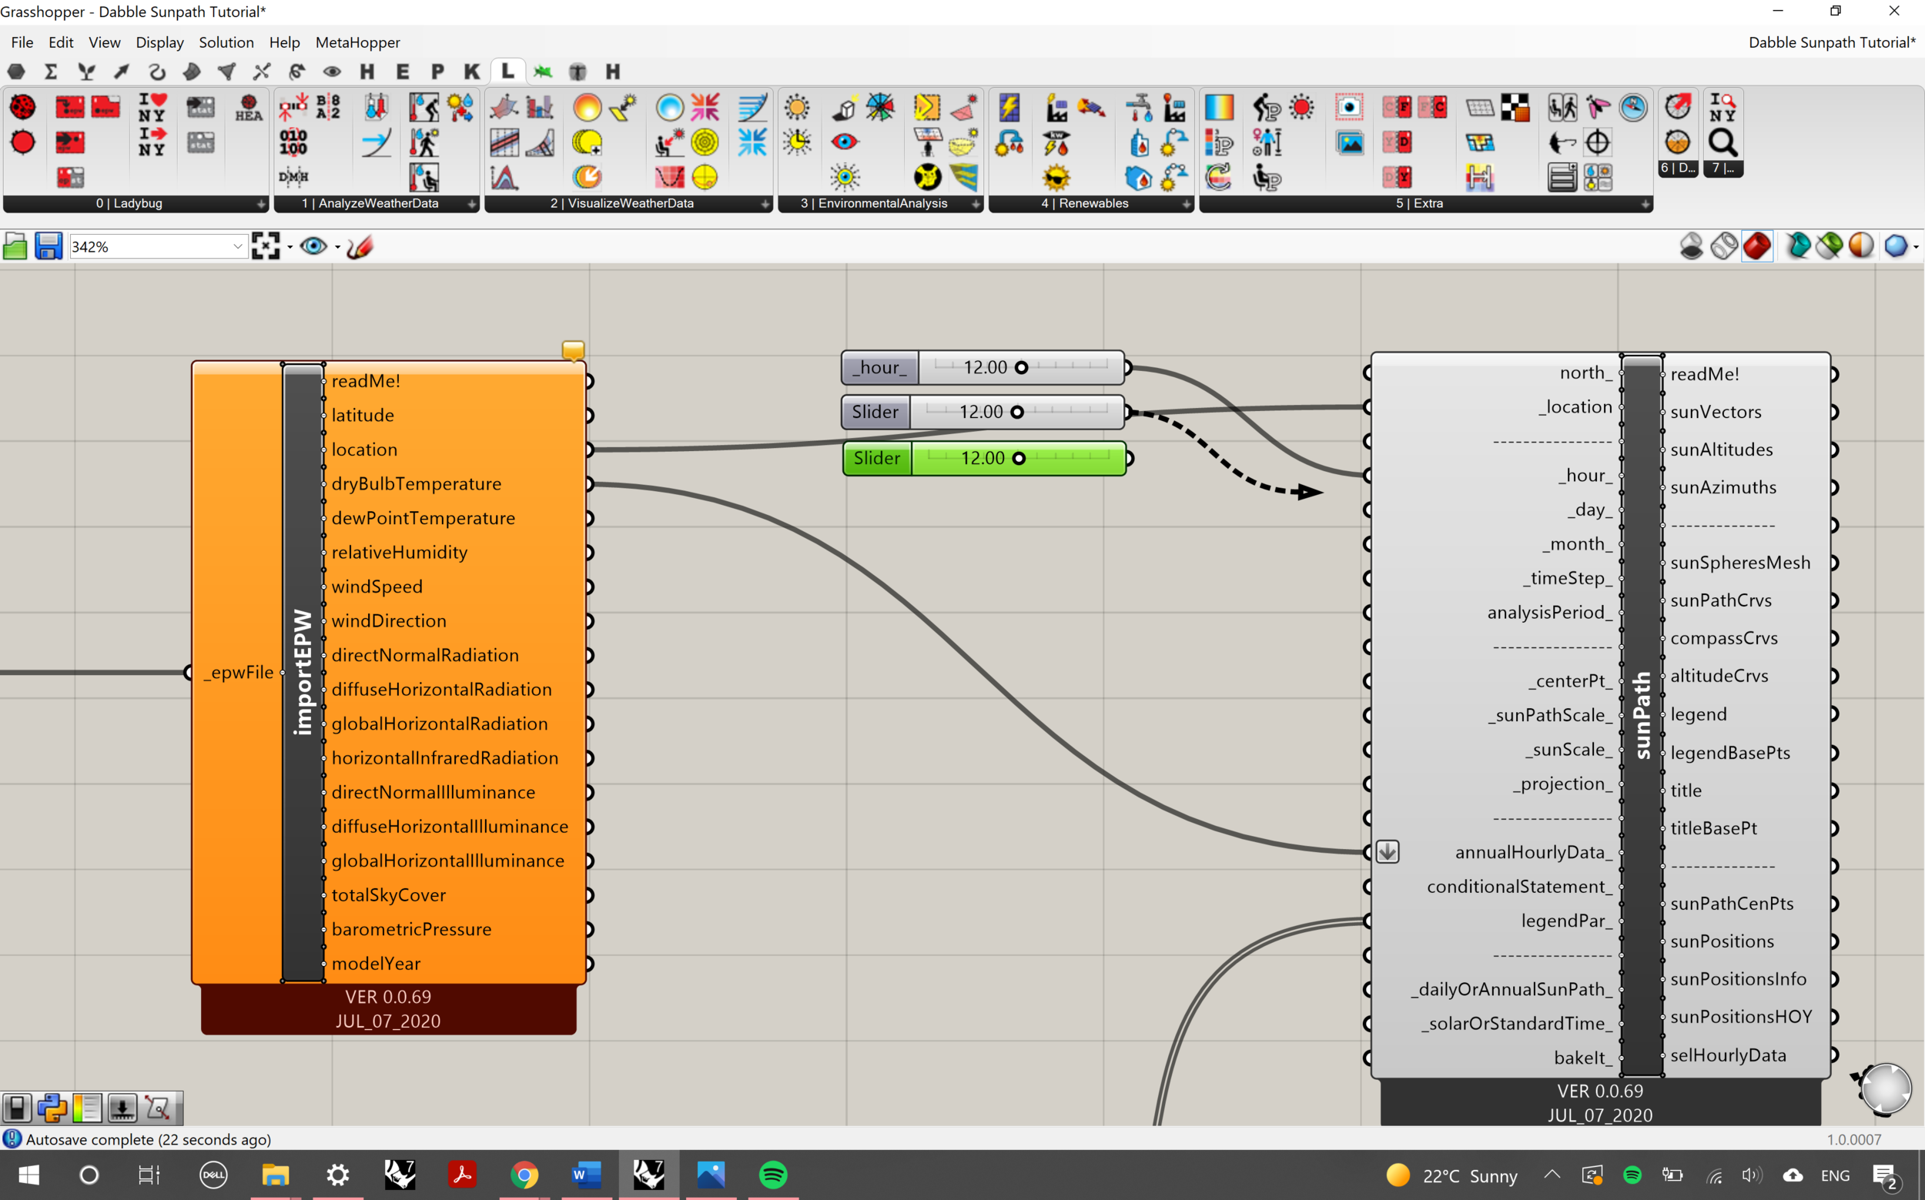
Task: Click the zoom extents icon
Action: [265, 247]
